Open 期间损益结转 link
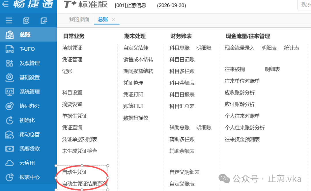The height and width of the screenshot is (191, 311). 138,71
